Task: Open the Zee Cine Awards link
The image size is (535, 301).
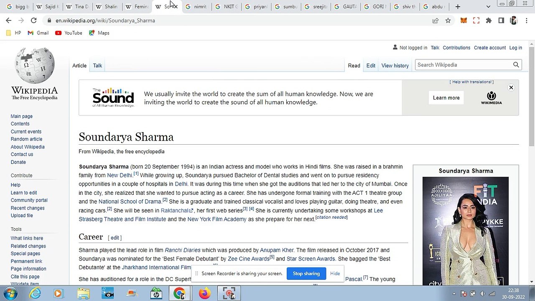Action: (x=249, y=259)
